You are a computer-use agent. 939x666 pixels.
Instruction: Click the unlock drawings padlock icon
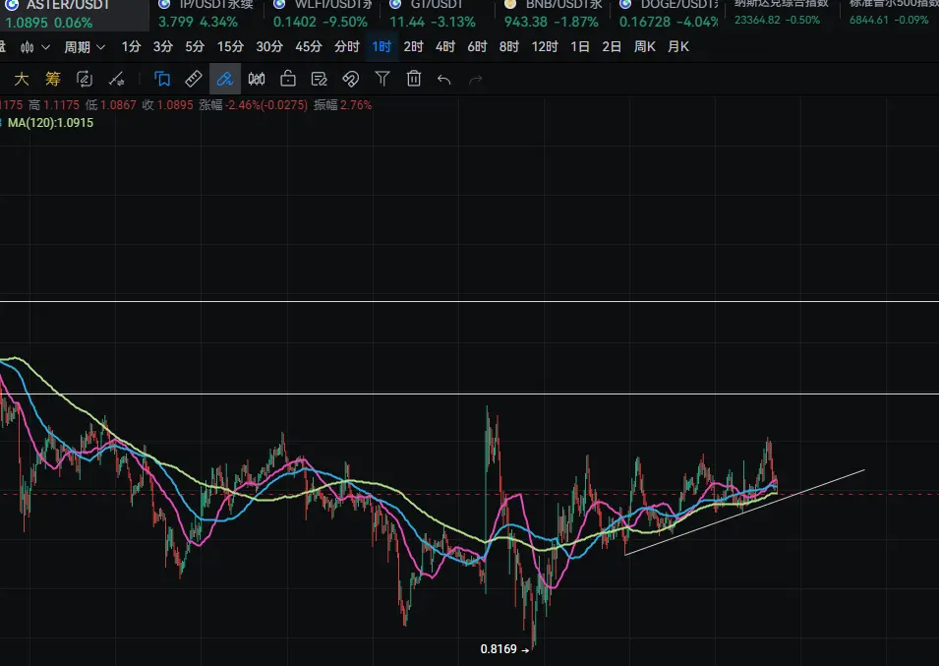(x=288, y=79)
